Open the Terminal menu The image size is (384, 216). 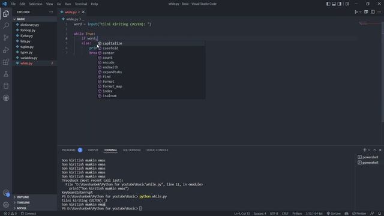click(x=81, y=4)
